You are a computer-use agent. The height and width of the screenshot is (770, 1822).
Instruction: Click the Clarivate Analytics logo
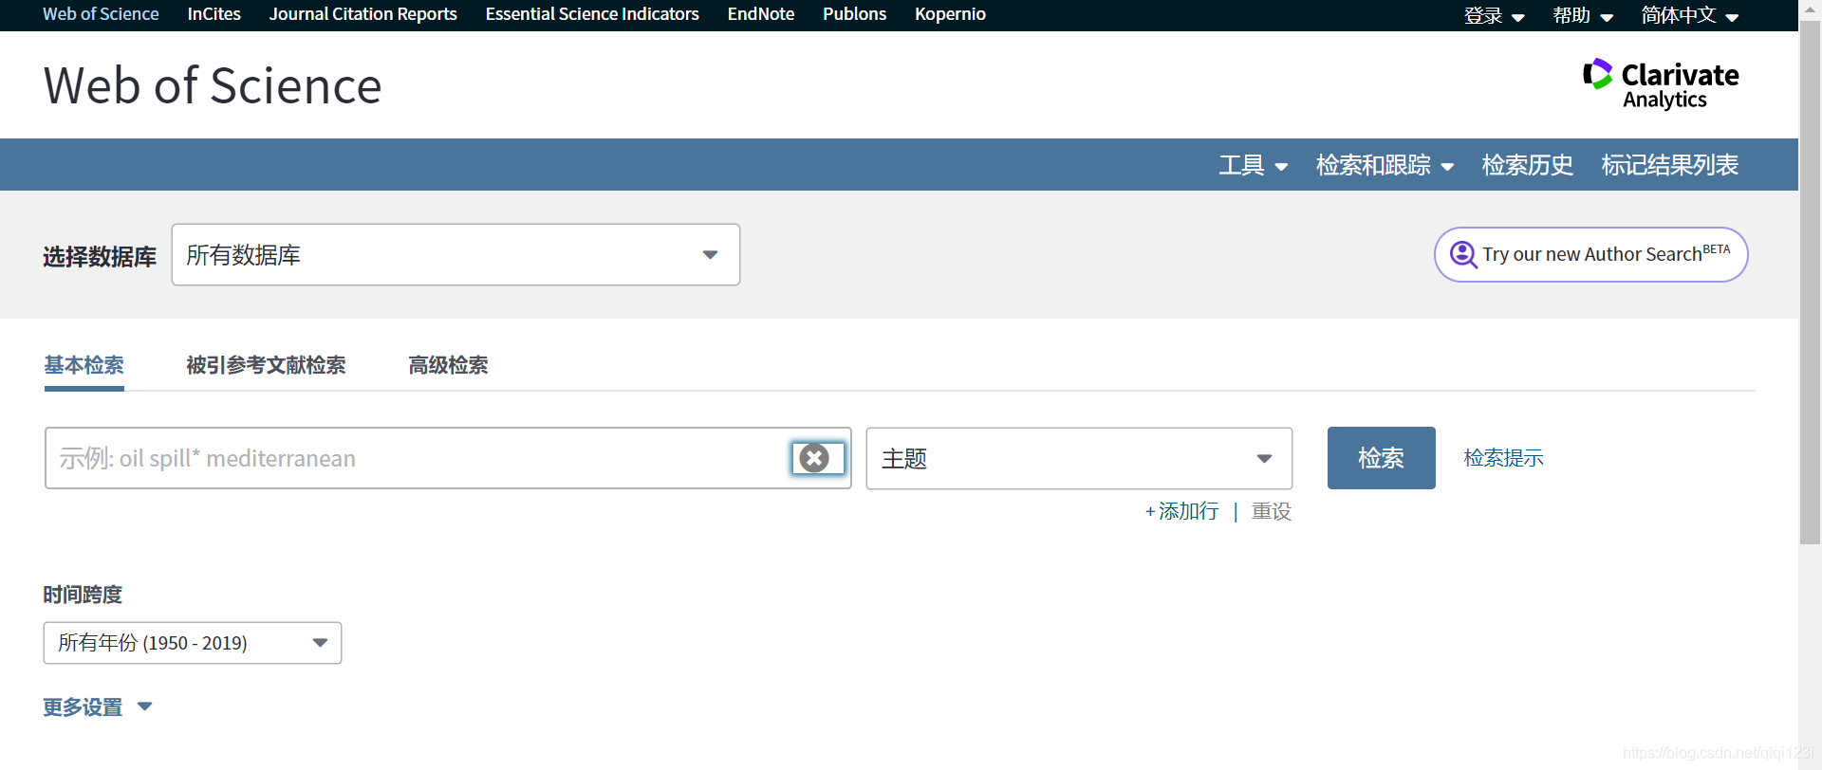[1660, 83]
